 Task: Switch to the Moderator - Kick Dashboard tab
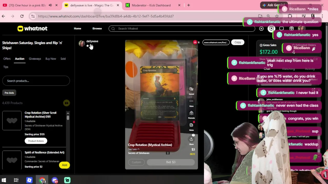point(151,5)
